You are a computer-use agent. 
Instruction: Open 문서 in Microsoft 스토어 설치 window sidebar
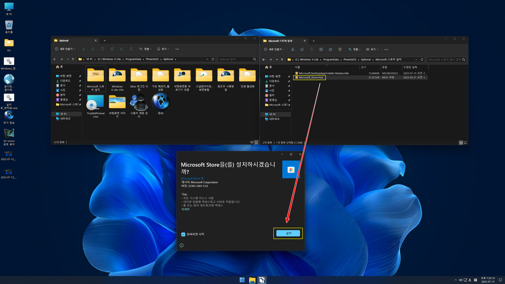[272, 86]
